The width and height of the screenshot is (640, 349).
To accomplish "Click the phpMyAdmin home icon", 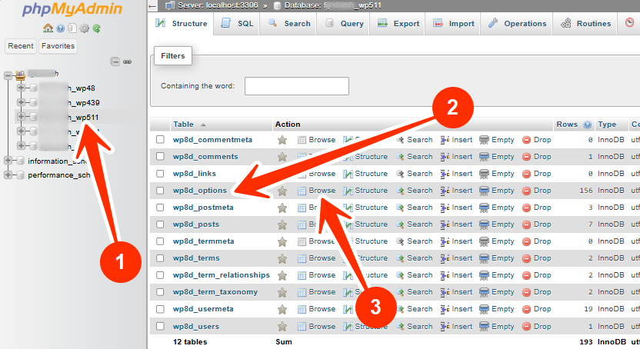I will click(x=48, y=28).
